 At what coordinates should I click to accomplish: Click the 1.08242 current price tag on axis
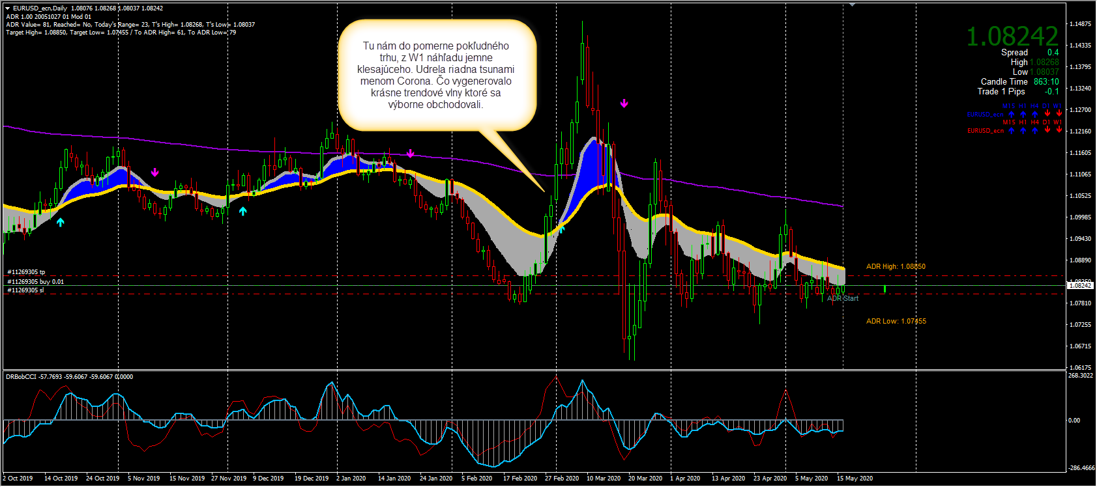[1079, 286]
